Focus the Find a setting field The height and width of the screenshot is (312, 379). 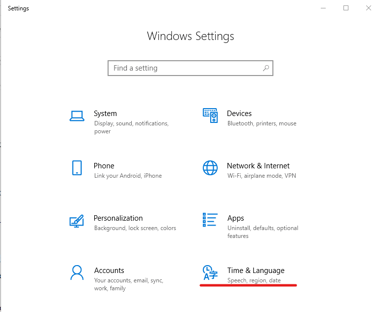pyautogui.click(x=190, y=68)
